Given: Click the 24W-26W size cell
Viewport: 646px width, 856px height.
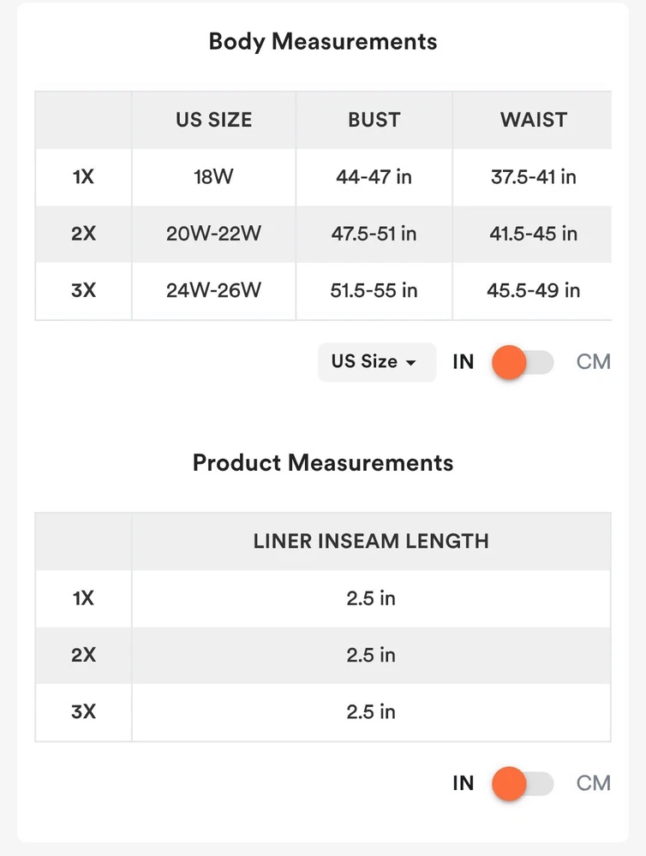Looking at the screenshot, I should (214, 290).
